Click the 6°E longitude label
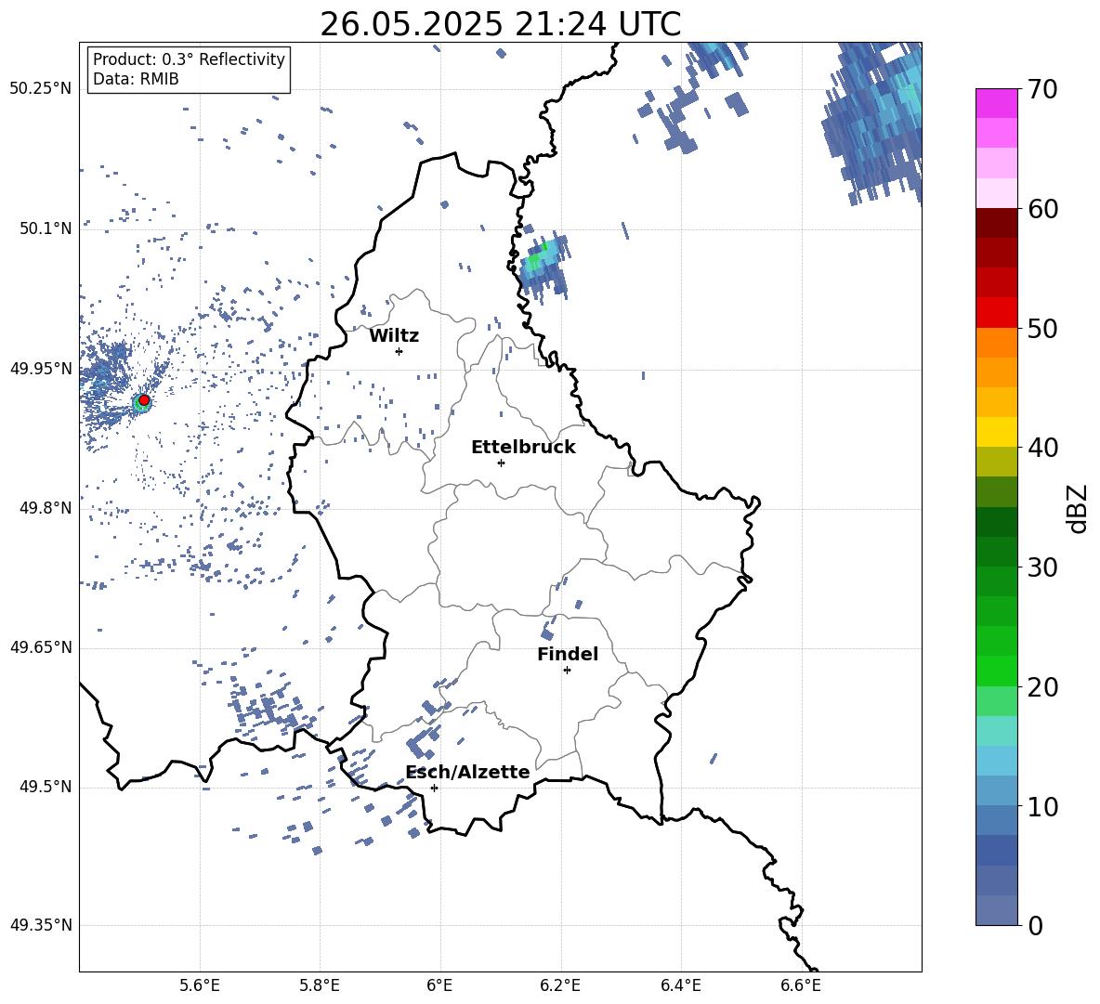The width and height of the screenshot is (1100, 1004). [439, 985]
